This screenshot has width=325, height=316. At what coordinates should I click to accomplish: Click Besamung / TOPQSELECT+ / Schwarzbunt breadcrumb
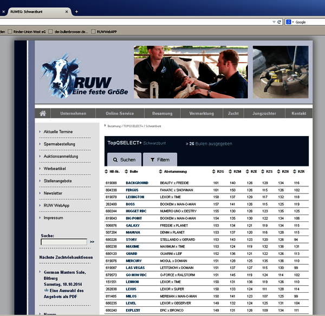tap(134, 126)
